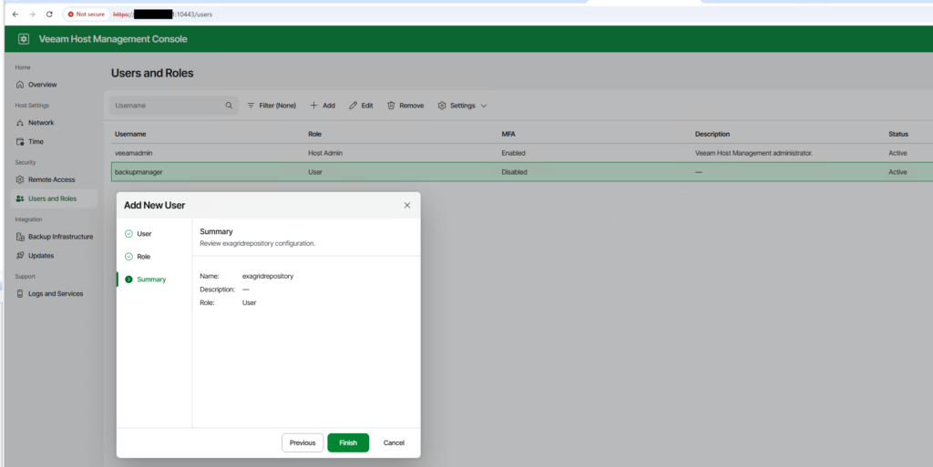Go to Network host settings

click(40, 123)
